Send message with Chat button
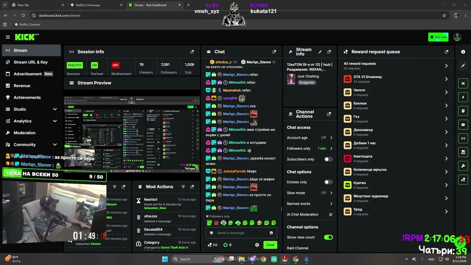The height and width of the screenshot is (265, 471). 270,245
